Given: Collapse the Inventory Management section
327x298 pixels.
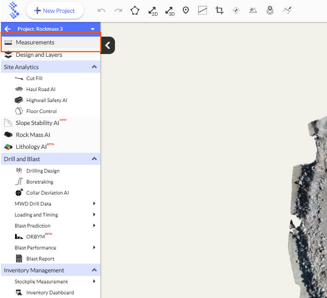Looking at the screenshot, I should pos(94,270).
